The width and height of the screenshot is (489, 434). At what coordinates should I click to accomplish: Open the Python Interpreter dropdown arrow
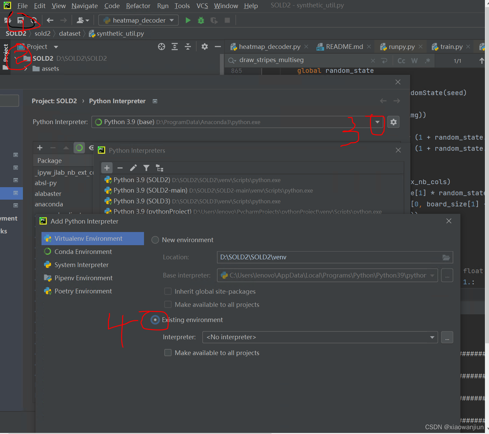[x=377, y=122]
